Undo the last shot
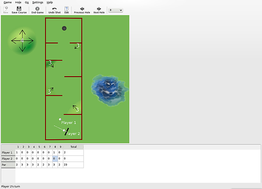The height and width of the screenshot is (189, 262). coord(54,10)
